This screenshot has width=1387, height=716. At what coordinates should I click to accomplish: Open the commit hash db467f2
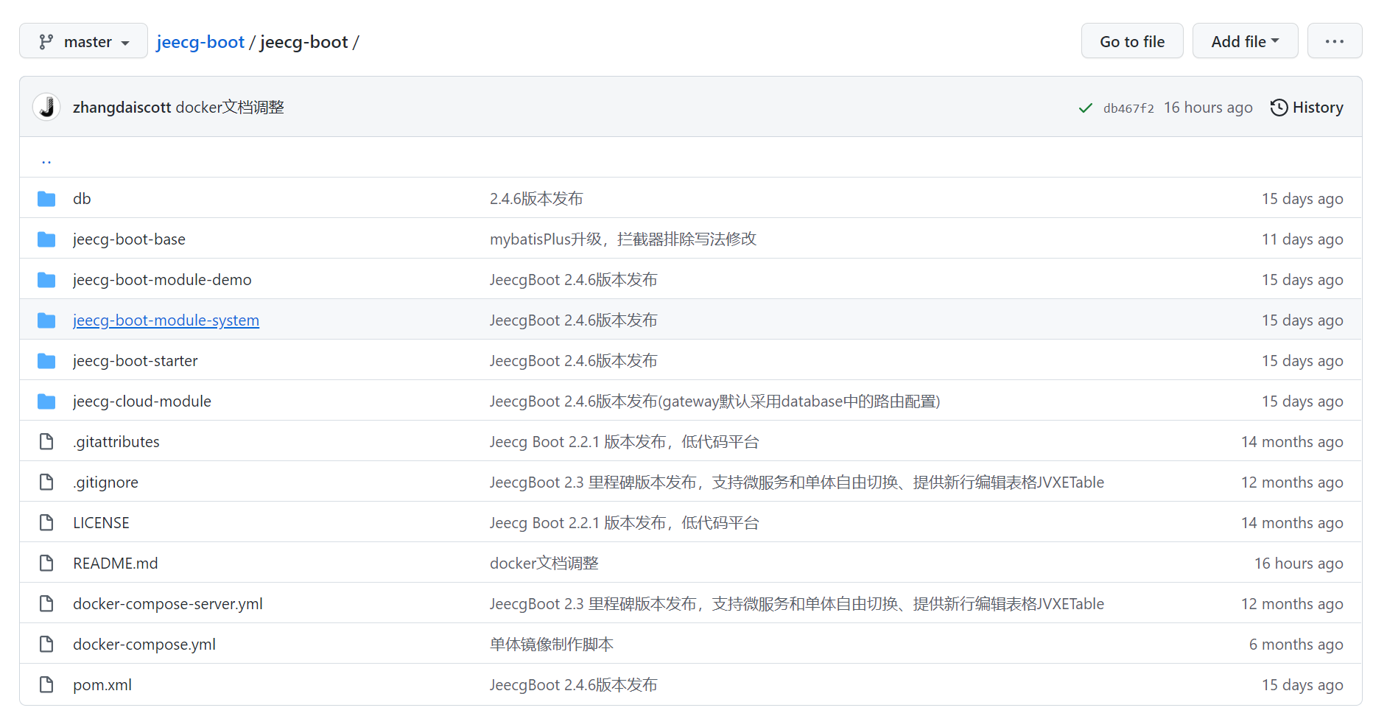click(x=1128, y=108)
